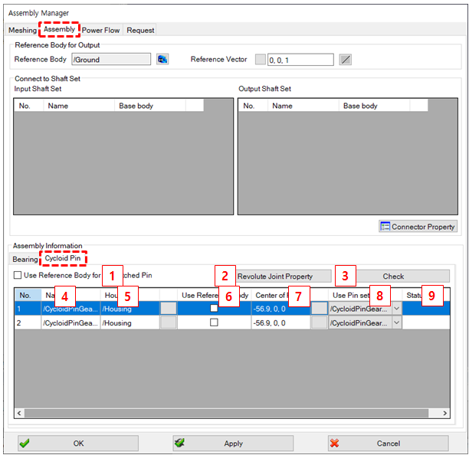This screenshot has height=455, width=469.
Task: Click the horizontal scrollbar thumb
Action: click(x=226, y=413)
